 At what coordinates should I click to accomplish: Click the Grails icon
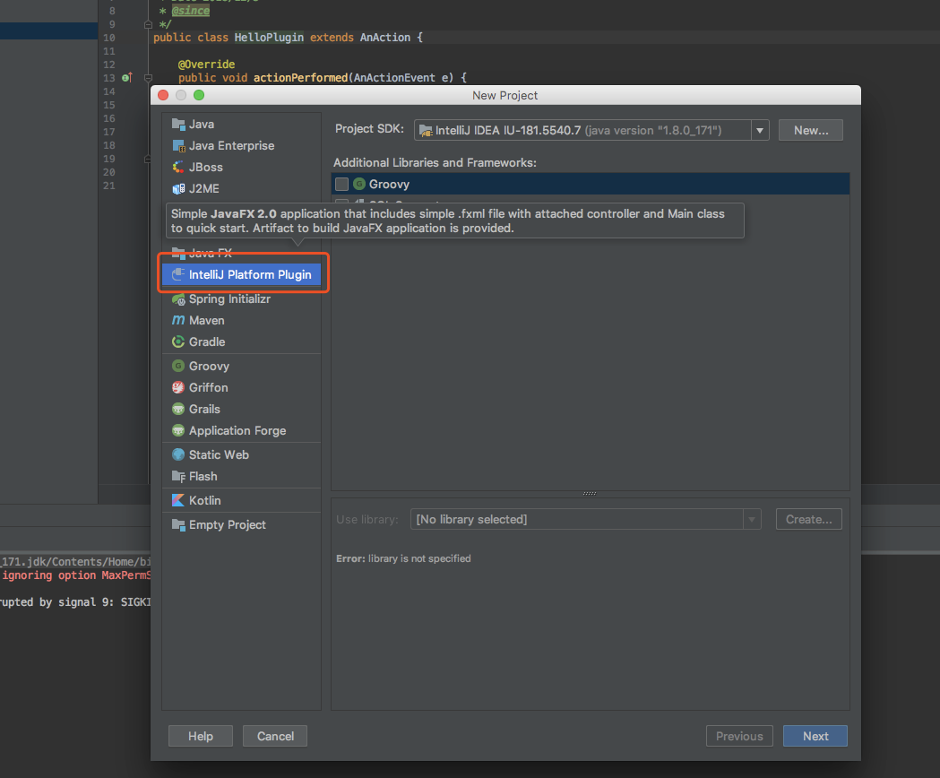click(x=178, y=409)
